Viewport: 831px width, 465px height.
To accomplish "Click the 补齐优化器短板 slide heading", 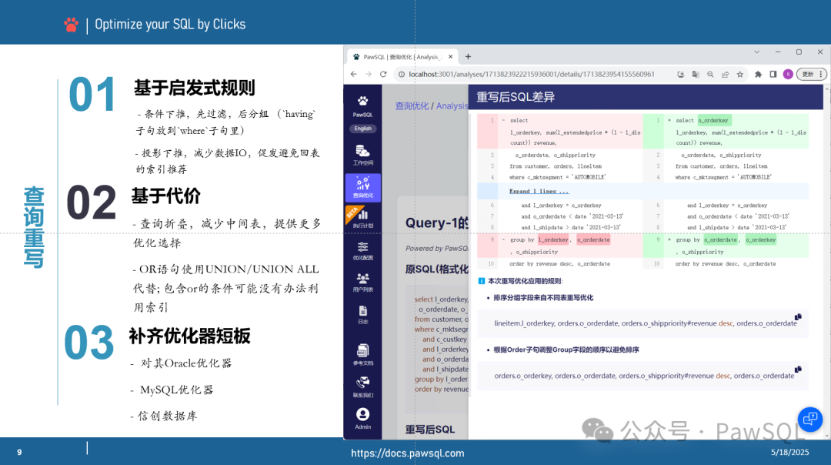I will click(189, 336).
